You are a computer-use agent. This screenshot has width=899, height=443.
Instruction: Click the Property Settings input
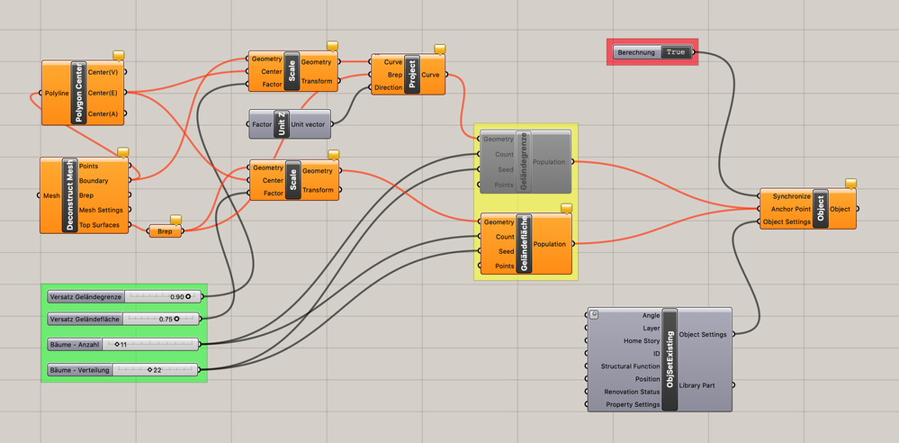point(633,404)
